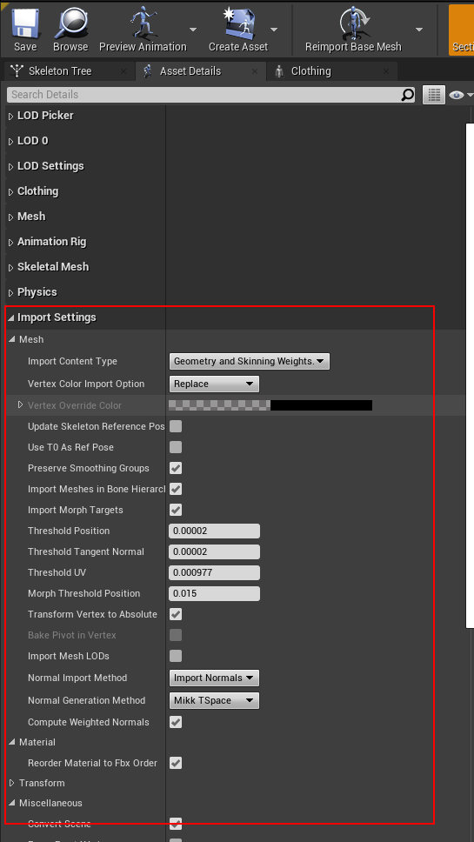Screen dimensions: 474x842
Task: Click the Preview Animation icon
Action: tap(143, 23)
